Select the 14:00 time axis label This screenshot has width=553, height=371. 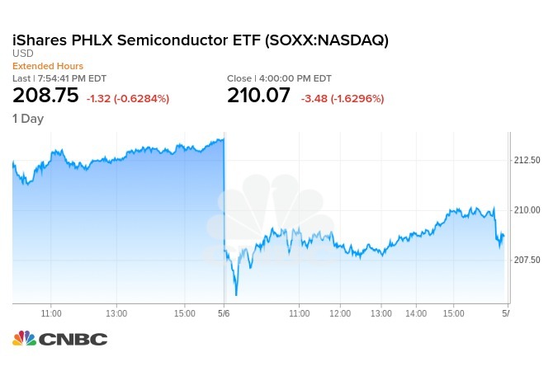point(415,313)
